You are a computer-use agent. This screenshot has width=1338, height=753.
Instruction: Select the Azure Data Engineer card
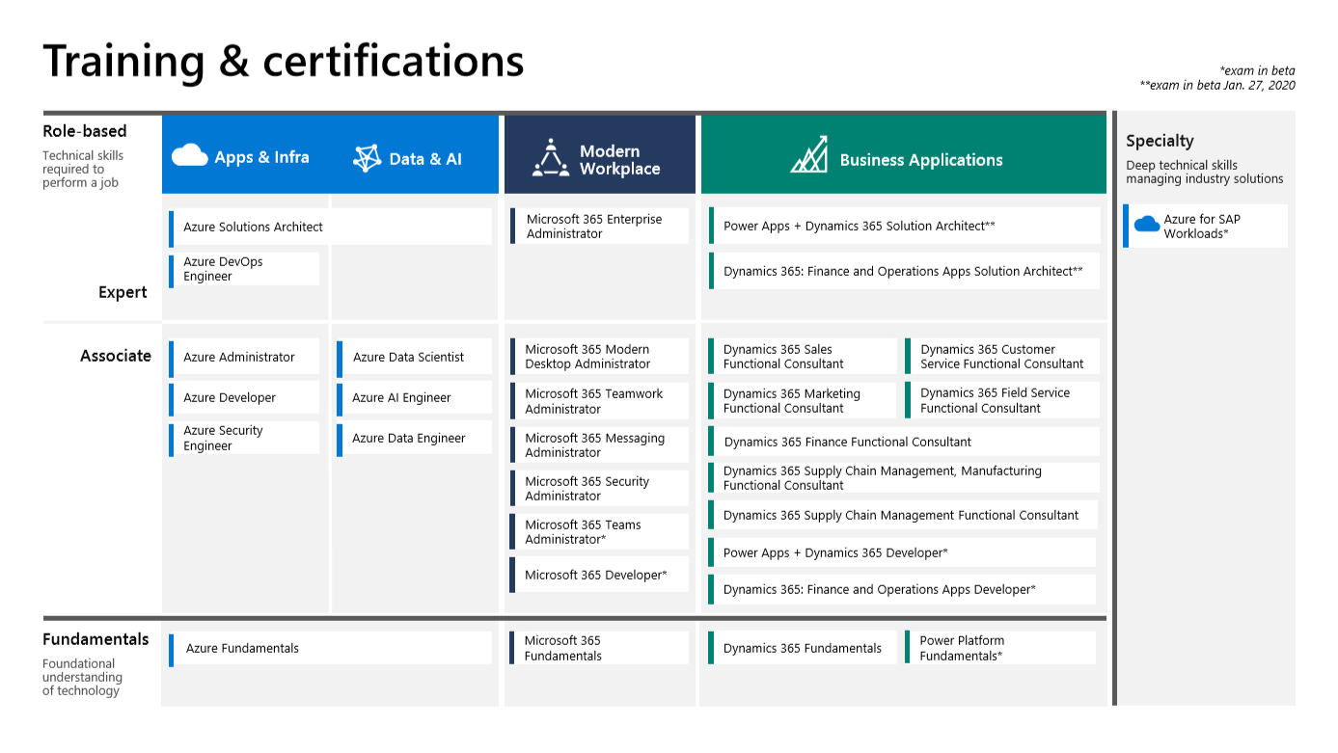pos(414,438)
